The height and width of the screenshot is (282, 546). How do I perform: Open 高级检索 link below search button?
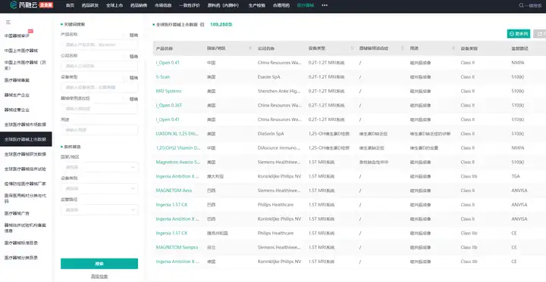tap(99, 277)
